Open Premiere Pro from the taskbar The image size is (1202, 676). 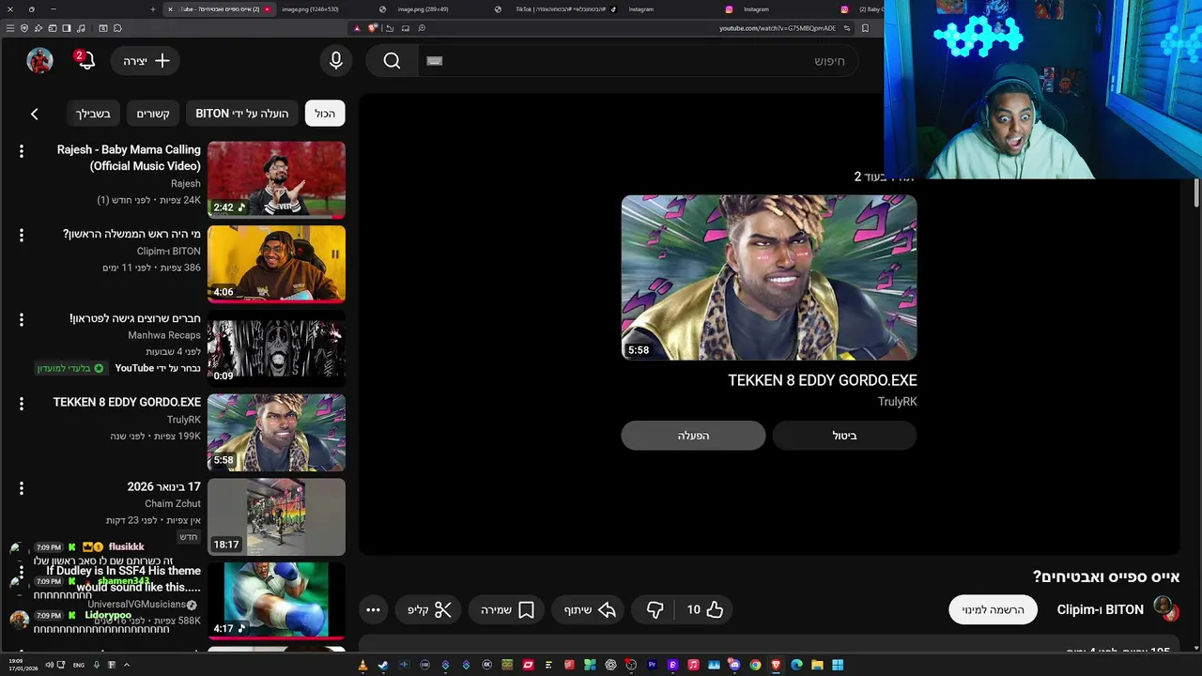[652, 665]
